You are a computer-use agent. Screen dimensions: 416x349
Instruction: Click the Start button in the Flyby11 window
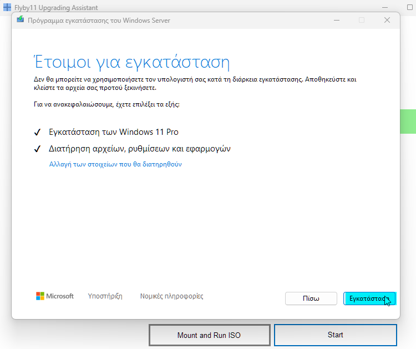tap(336, 335)
